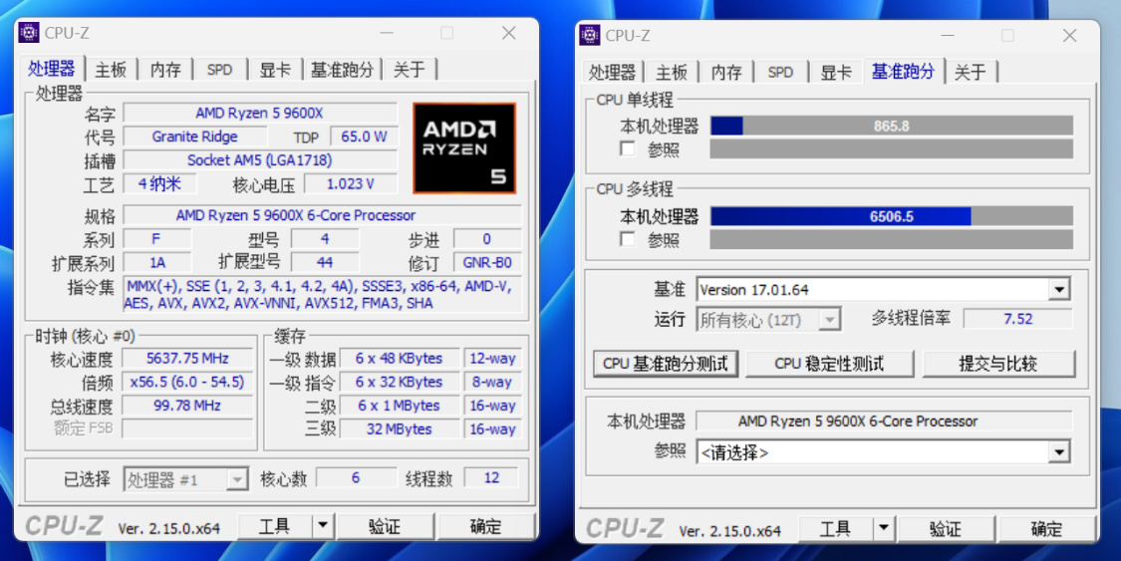The height and width of the screenshot is (561, 1121).
Task: Open 关于 tab in left window
Action: (x=409, y=70)
